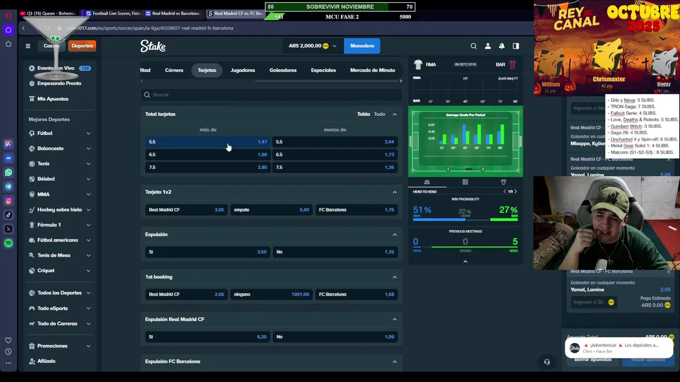The width and height of the screenshot is (680, 382).
Task: Toggle the bet slip panel icon
Action: click(x=516, y=46)
